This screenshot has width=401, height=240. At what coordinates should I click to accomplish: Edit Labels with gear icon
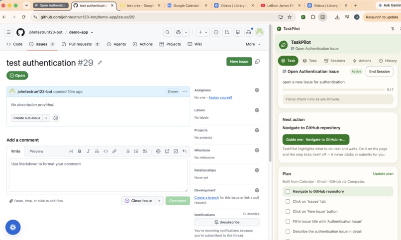click(257, 110)
